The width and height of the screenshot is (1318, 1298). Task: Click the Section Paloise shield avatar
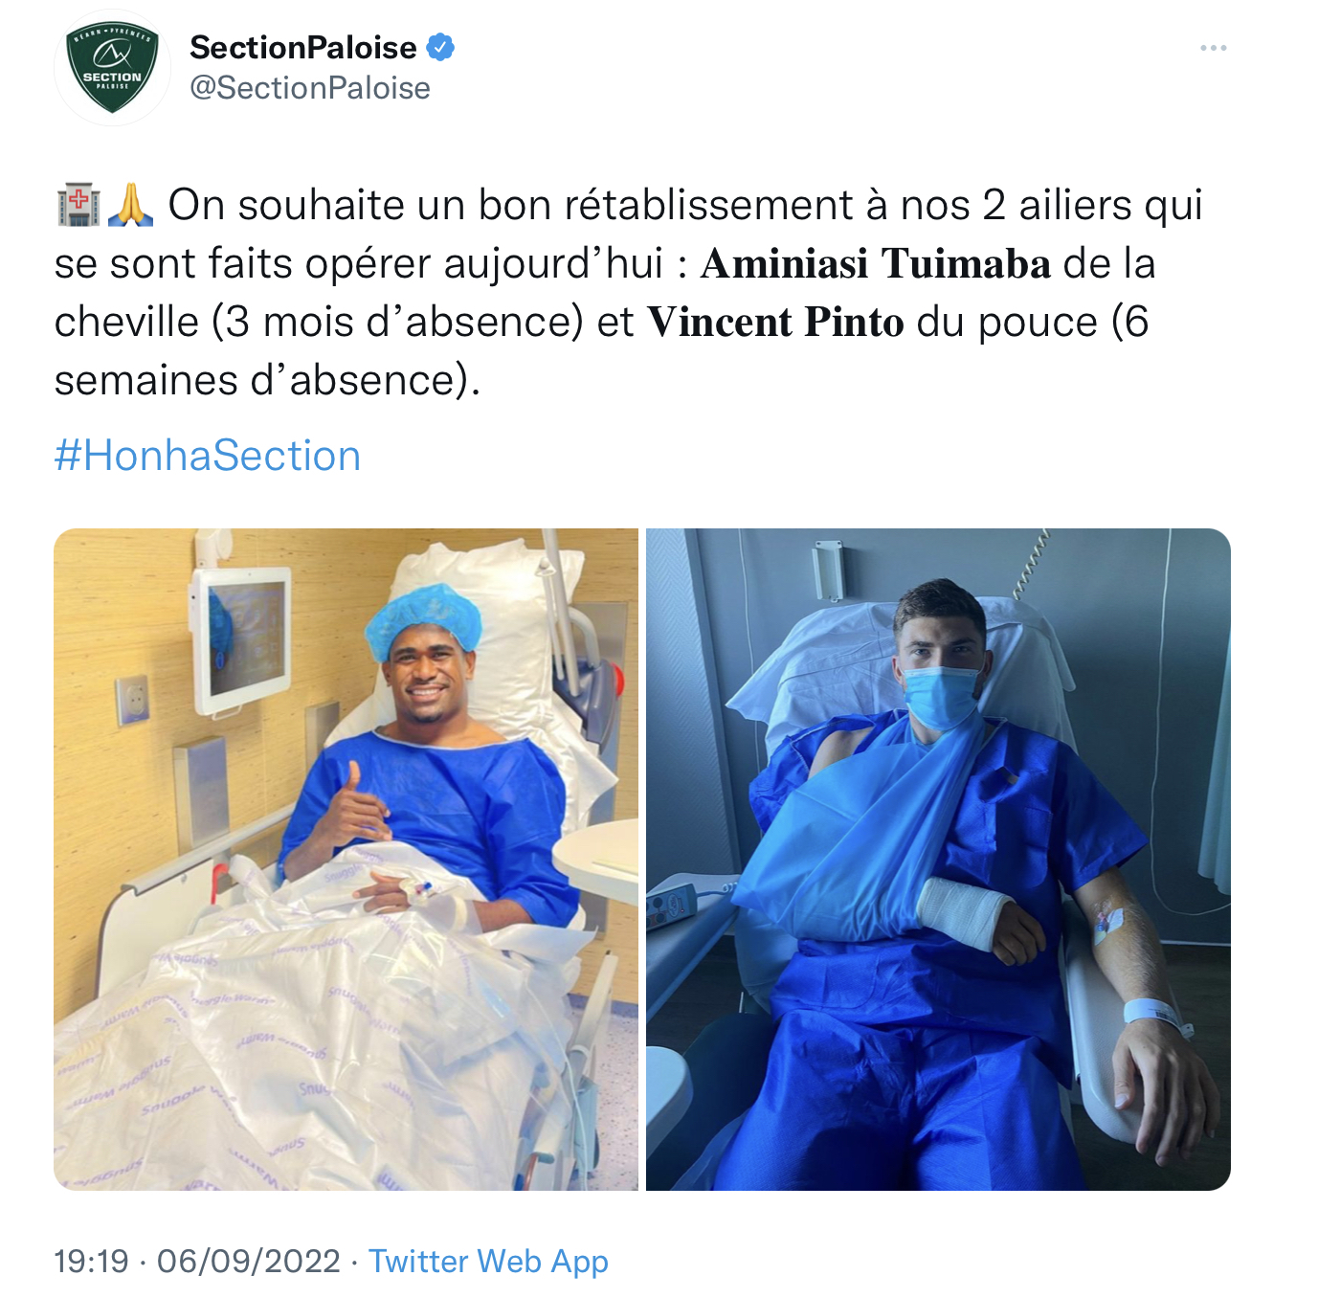(x=112, y=68)
